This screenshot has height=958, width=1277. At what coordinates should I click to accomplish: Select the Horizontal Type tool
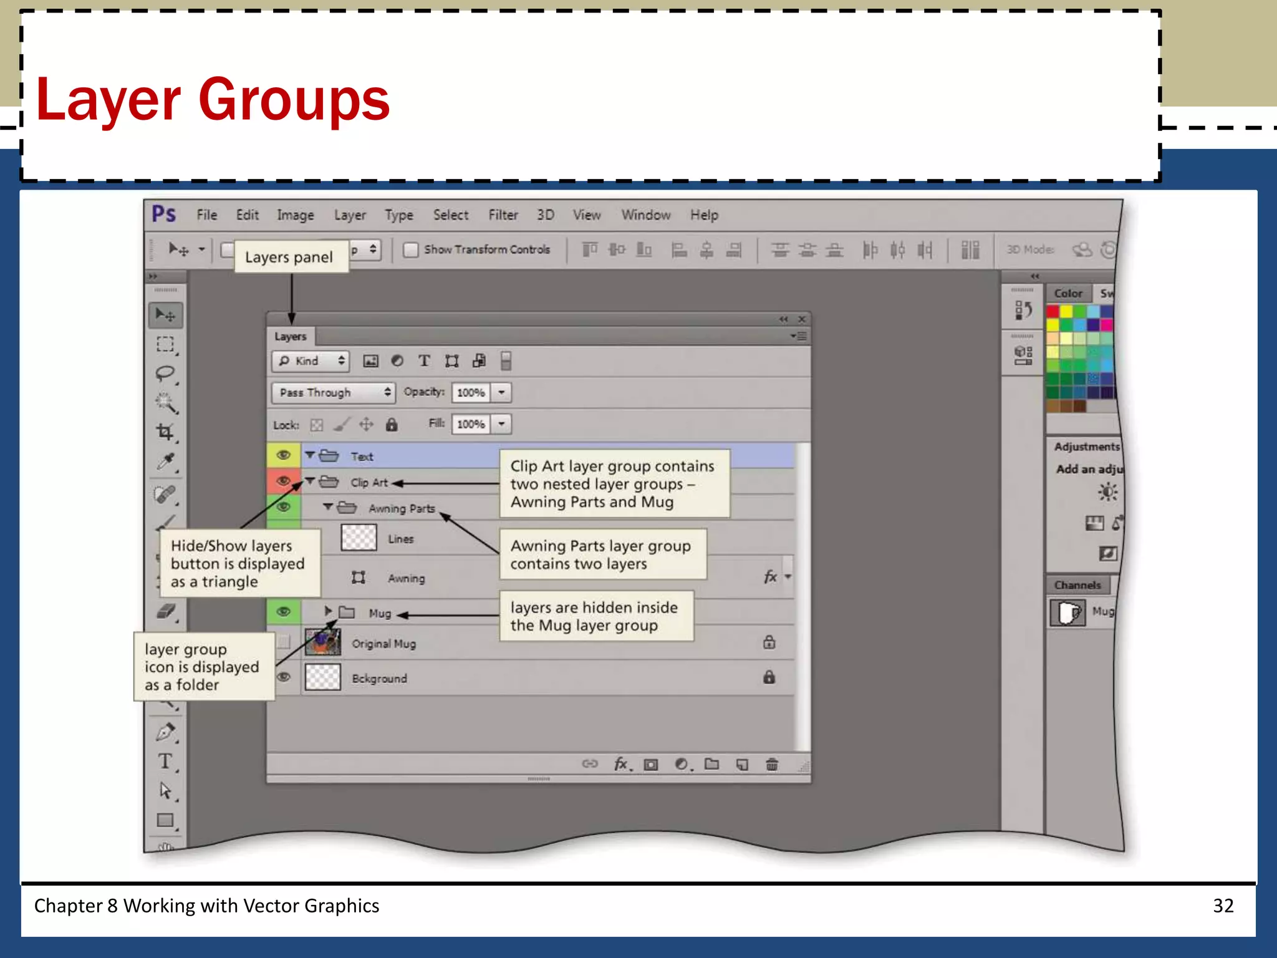(165, 762)
